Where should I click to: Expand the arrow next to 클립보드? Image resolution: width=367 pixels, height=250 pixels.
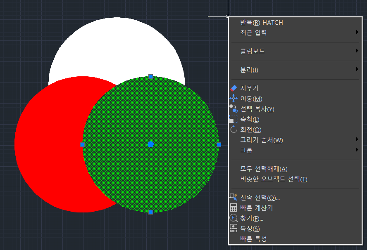point(357,50)
